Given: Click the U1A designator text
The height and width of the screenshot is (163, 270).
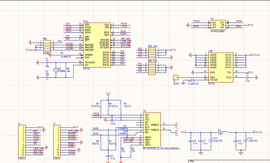Looking at the screenshot, I should (85, 21).
